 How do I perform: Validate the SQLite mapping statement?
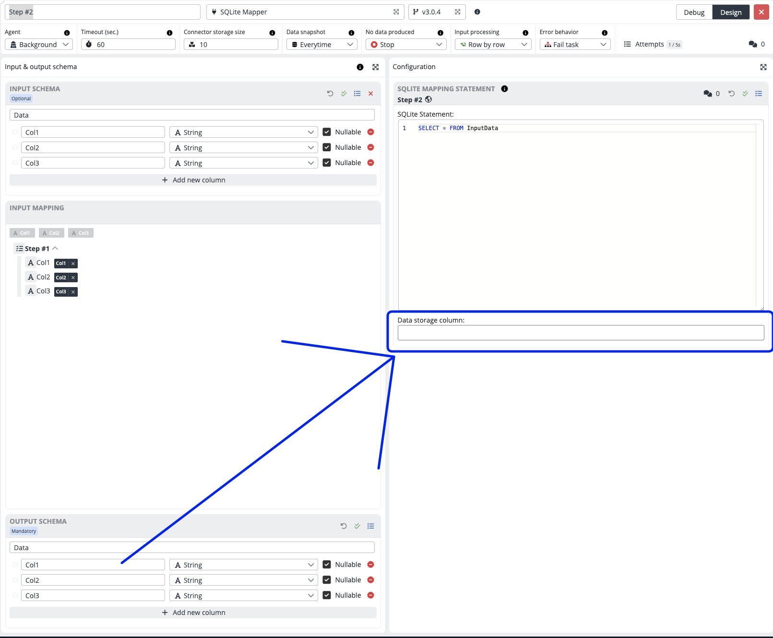click(745, 94)
